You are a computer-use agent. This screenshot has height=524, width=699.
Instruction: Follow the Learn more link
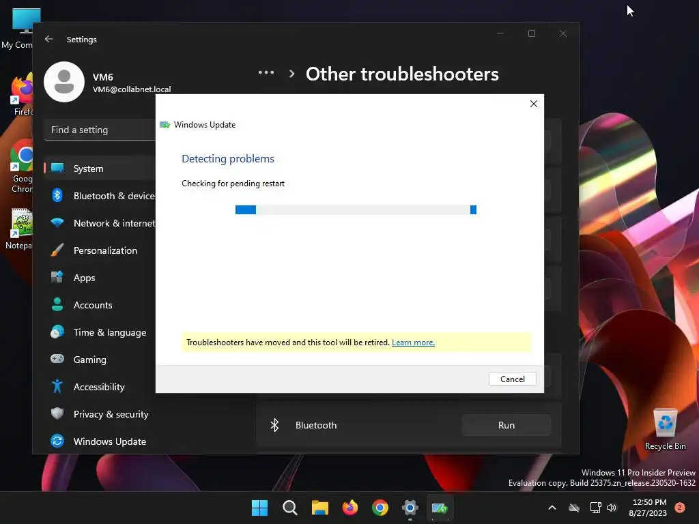point(413,343)
